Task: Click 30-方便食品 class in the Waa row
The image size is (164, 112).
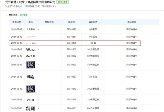Action: 93,49
